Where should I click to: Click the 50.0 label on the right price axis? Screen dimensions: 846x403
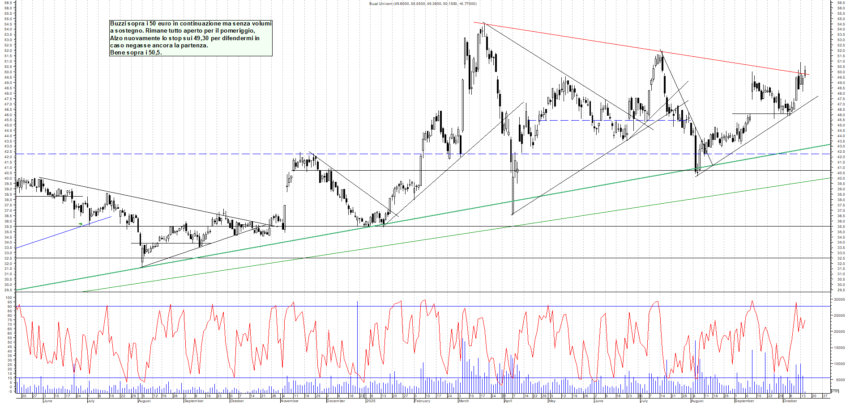click(x=841, y=72)
